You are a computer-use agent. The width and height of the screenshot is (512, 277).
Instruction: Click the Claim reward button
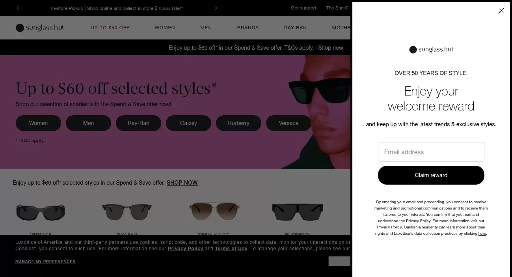[431, 175]
